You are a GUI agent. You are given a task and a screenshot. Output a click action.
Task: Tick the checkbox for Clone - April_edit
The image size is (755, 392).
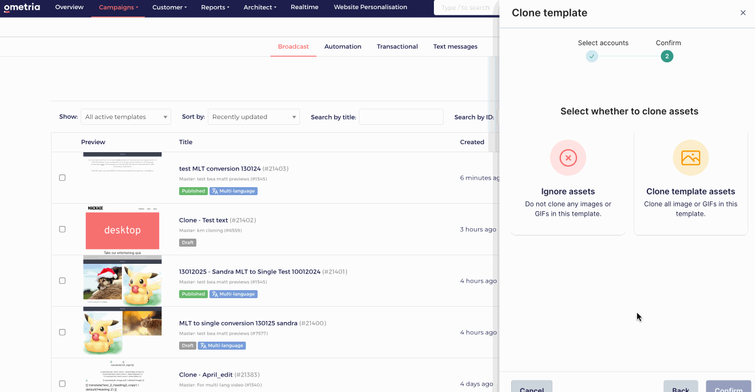tap(62, 383)
